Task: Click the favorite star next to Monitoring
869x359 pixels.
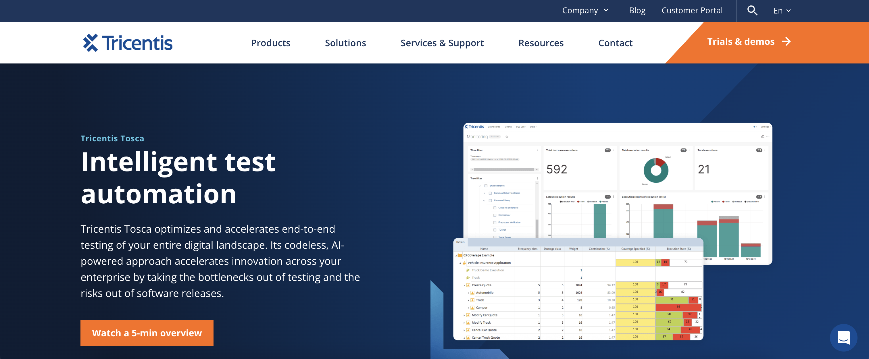Action: pos(507,136)
